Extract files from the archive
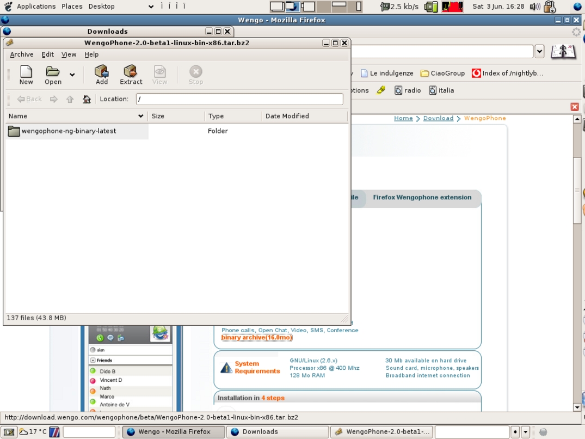 (131, 75)
